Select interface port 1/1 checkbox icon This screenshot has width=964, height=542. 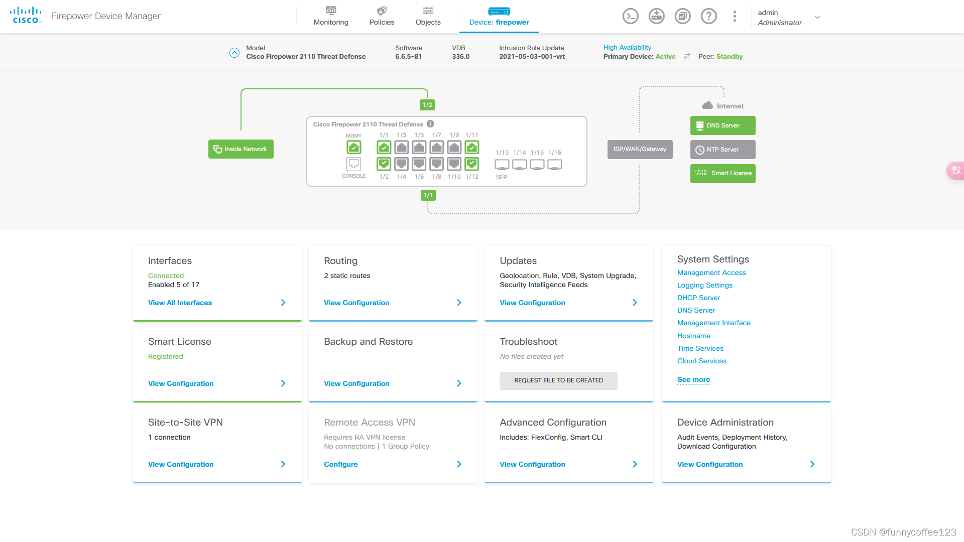[x=384, y=148]
